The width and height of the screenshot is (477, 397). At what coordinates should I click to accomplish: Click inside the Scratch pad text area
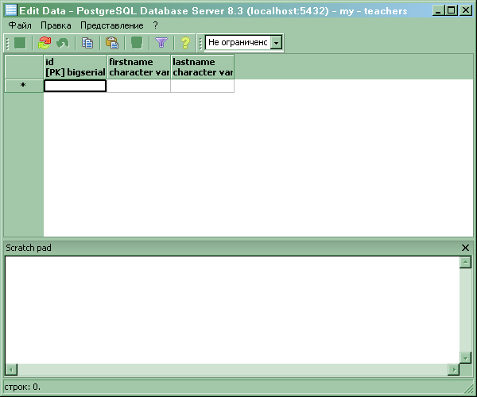click(232, 310)
